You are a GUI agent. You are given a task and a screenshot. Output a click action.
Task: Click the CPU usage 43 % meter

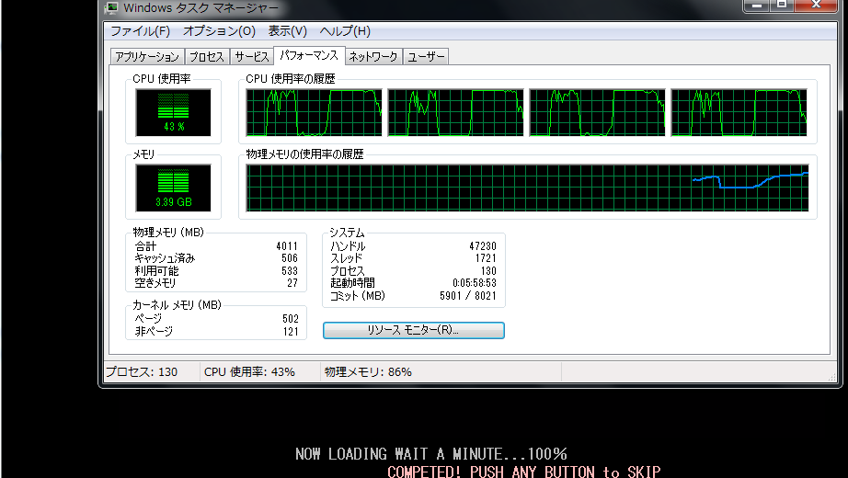[x=174, y=112]
